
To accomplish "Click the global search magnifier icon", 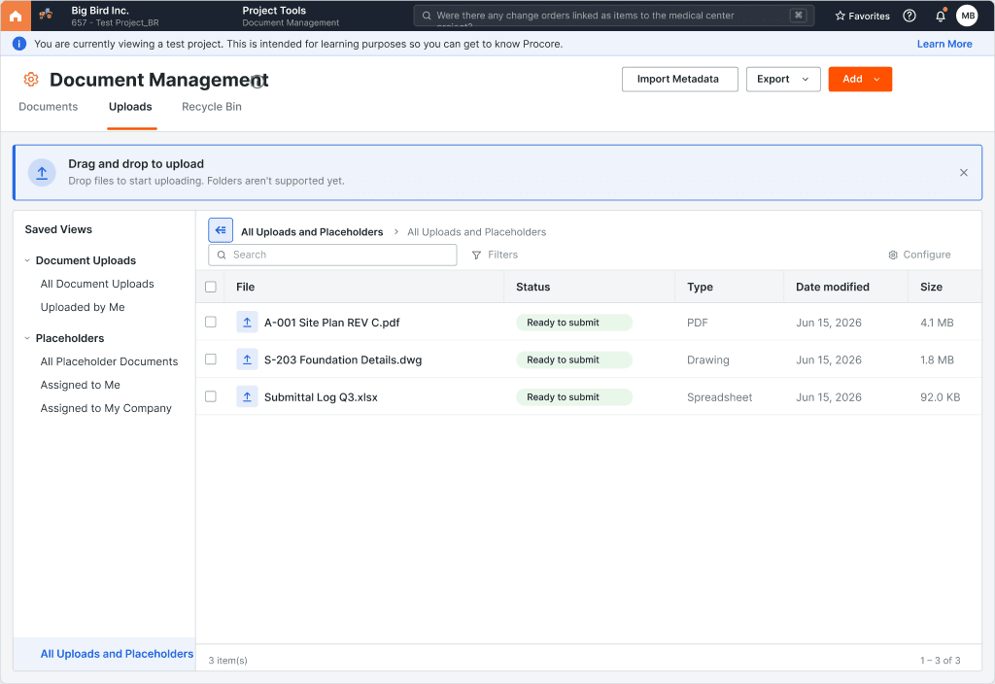I will point(427,16).
